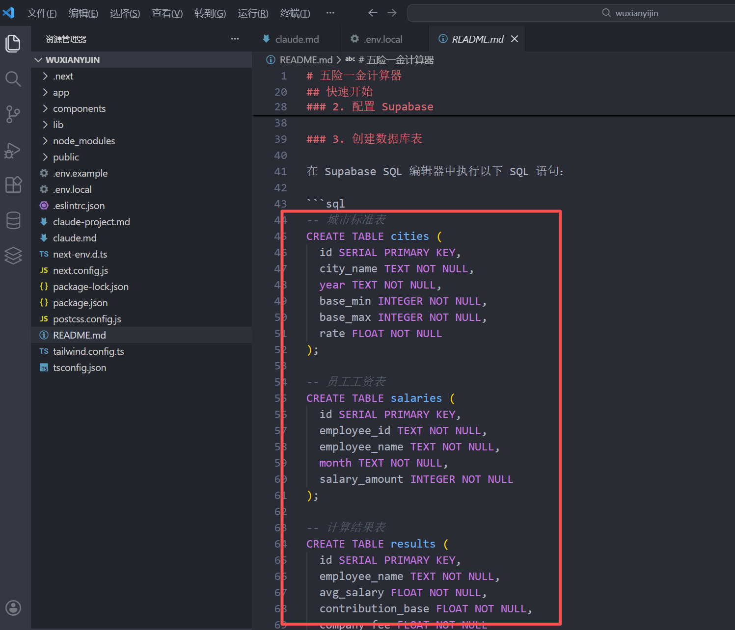Open the 文件(F) menu
735x630 pixels.
click(42, 13)
